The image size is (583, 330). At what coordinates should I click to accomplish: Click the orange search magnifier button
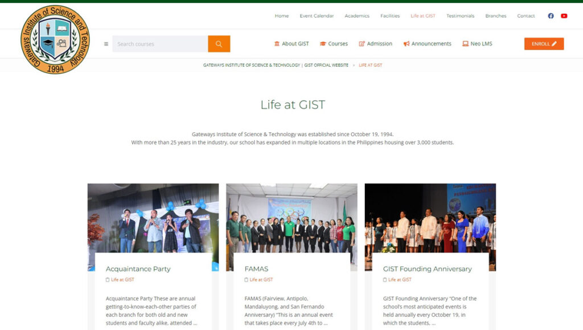click(219, 44)
